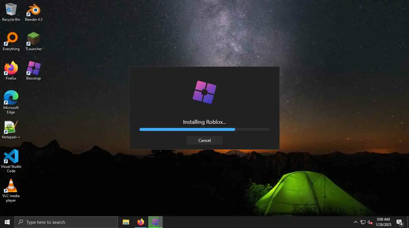The height and width of the screenshot is (228, 409).
Task: Select the Everything search desktop shortcut
Action: (11, 42)
